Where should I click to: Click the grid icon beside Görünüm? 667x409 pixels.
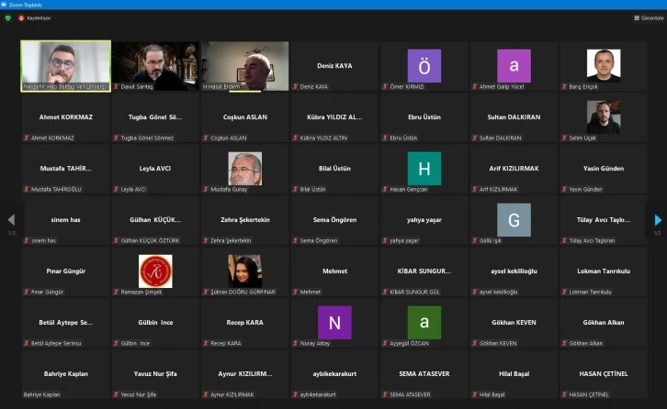pos(638,17)
